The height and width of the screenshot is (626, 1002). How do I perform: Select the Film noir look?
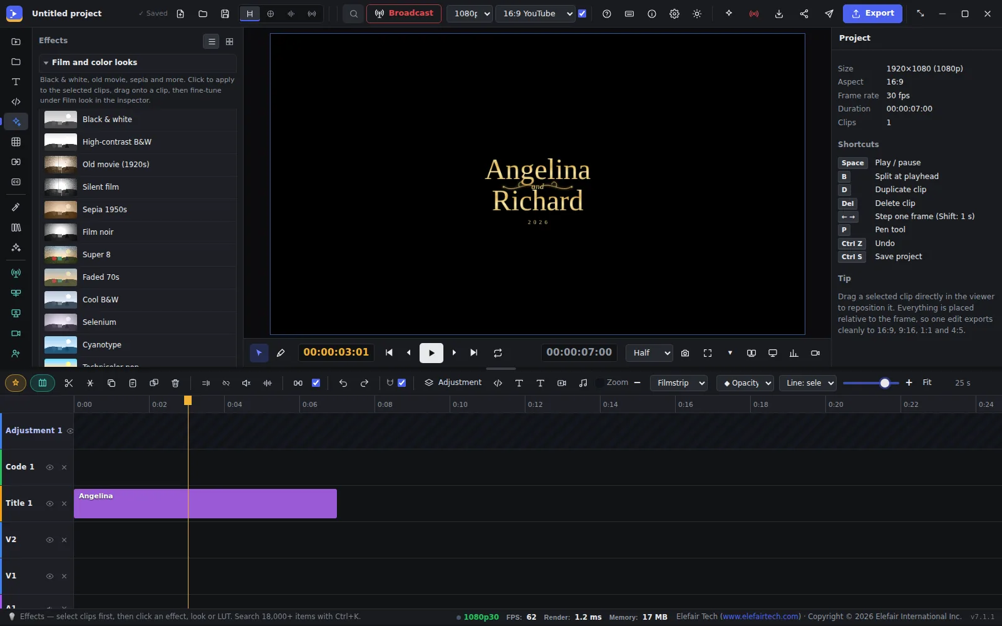pos(138,232)
